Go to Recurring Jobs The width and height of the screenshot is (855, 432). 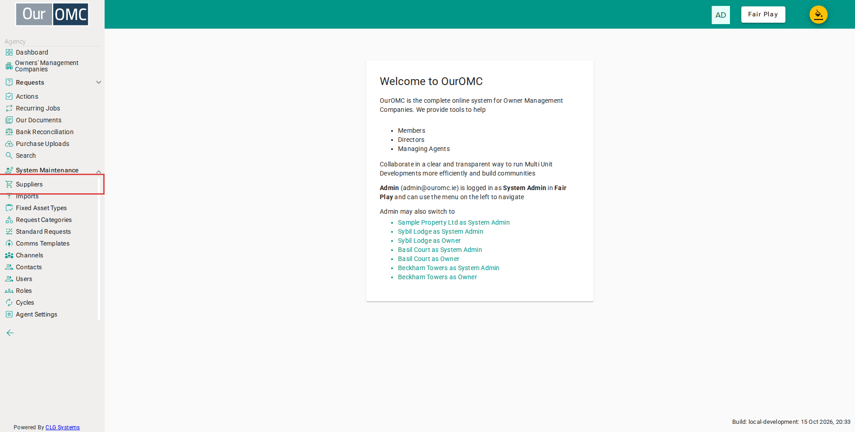click(x=38, y=108)
